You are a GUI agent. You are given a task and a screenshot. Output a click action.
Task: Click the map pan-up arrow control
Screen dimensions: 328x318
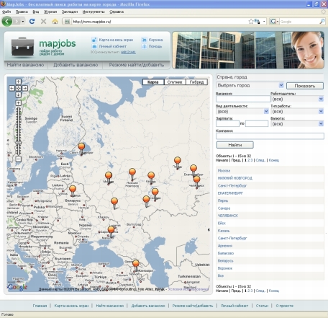[19, 81]
